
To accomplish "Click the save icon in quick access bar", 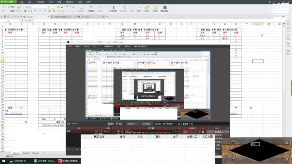I will click(x=5, y=17).
